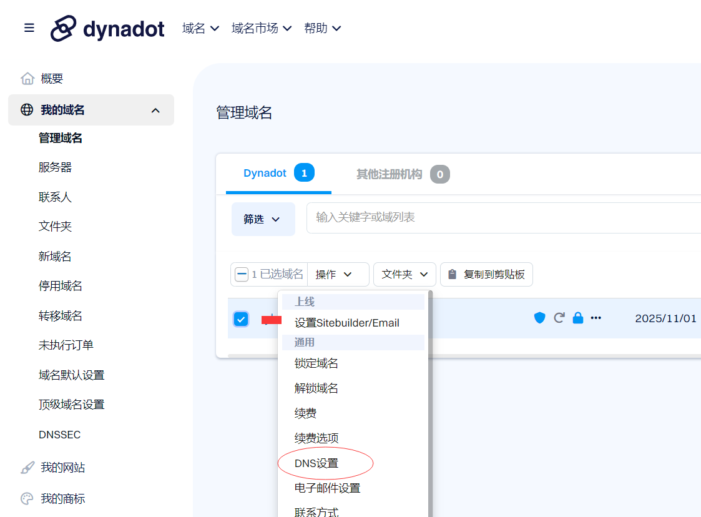Click the renew refresh arrow icon
This screenshot has height=517, width=701.
pyautogui.click(x=559, y=318)
